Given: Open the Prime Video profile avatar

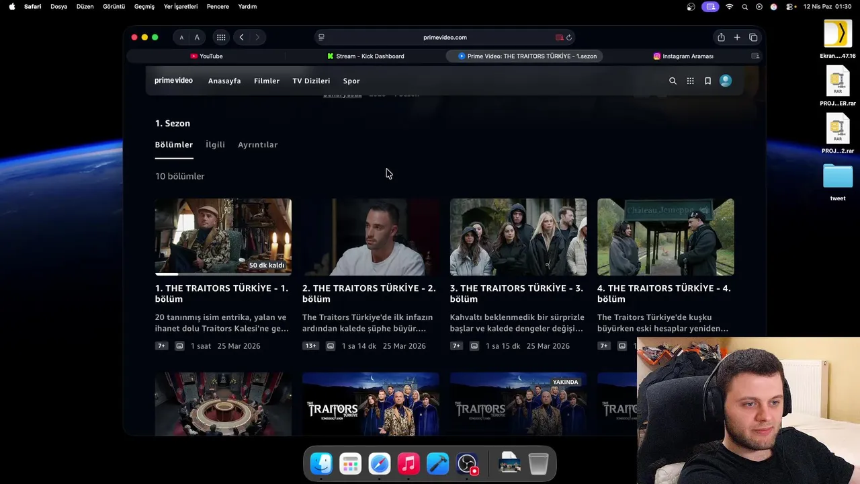Looking at the screenshot, I should coord(726,81).
